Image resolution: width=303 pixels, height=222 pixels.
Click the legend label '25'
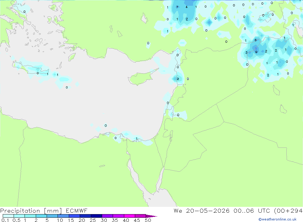point(93,220)
